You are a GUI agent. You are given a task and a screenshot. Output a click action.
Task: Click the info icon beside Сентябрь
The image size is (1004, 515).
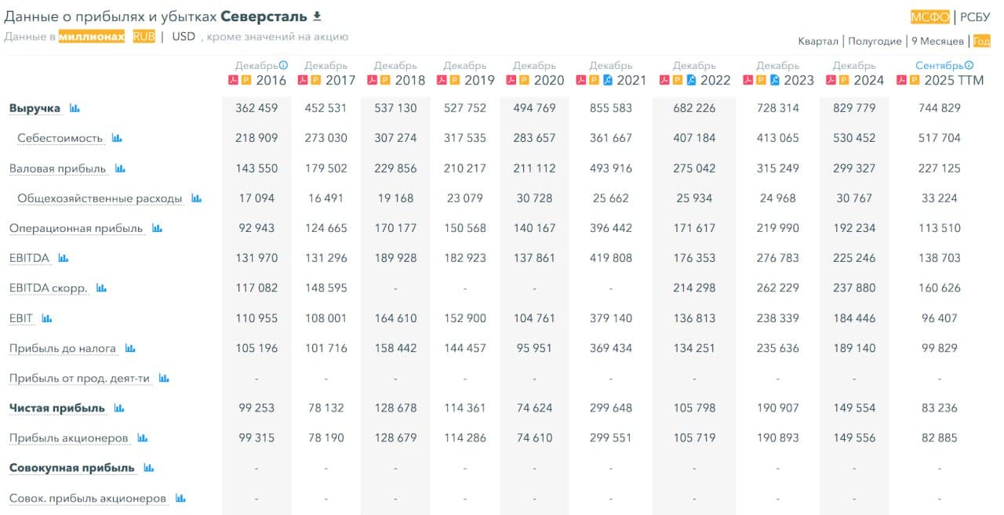[969, 66]
